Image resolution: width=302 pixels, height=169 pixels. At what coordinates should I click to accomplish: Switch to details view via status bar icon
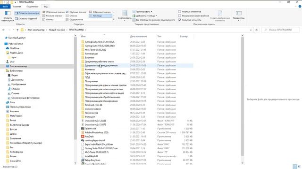[x=294, y=167]
